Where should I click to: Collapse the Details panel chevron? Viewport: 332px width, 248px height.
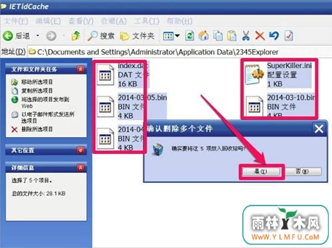tap(80, 168)
